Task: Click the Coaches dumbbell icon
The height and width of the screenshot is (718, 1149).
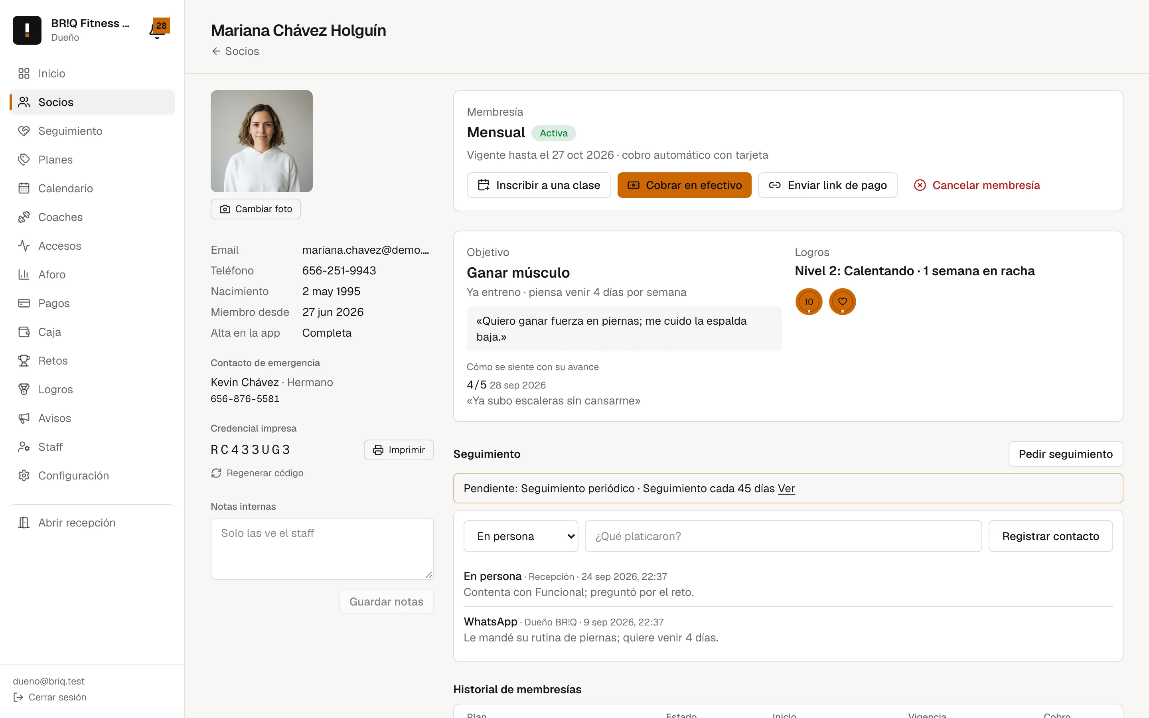Action: pyautogui.click(x=24, y=217)
